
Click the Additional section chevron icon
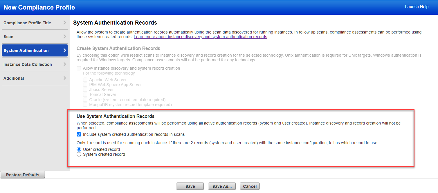pos(65,78)
